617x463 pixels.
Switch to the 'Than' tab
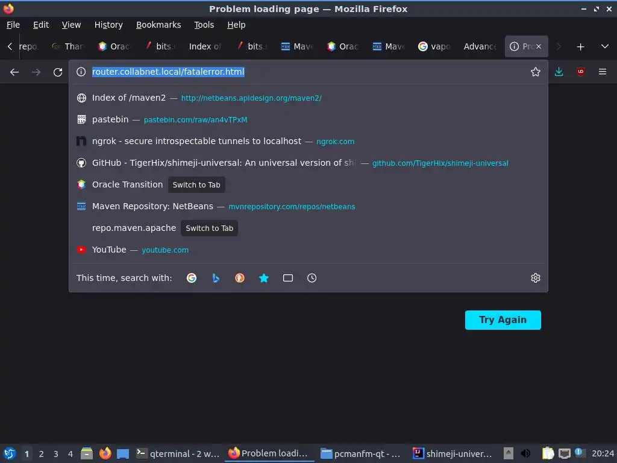(x=68, y=46)
